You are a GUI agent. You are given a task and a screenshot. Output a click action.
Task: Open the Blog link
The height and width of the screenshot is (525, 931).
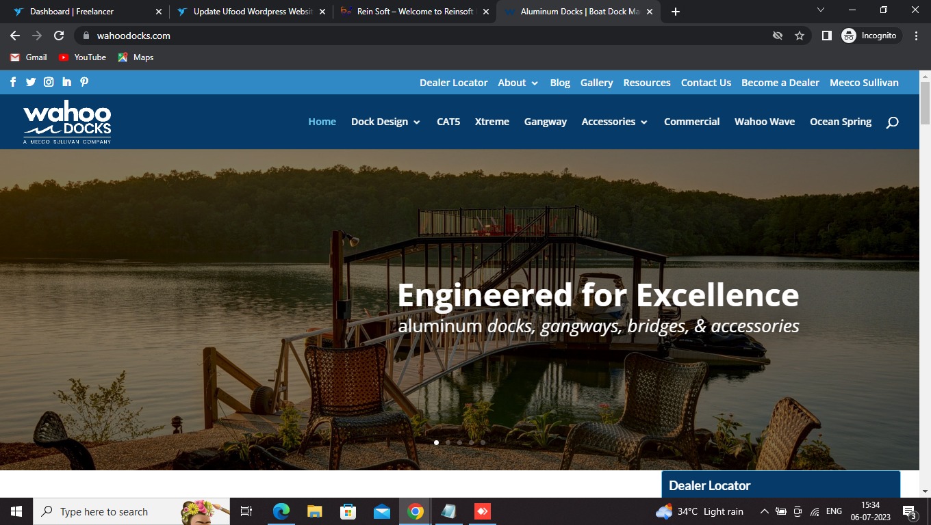pos(560,83)
